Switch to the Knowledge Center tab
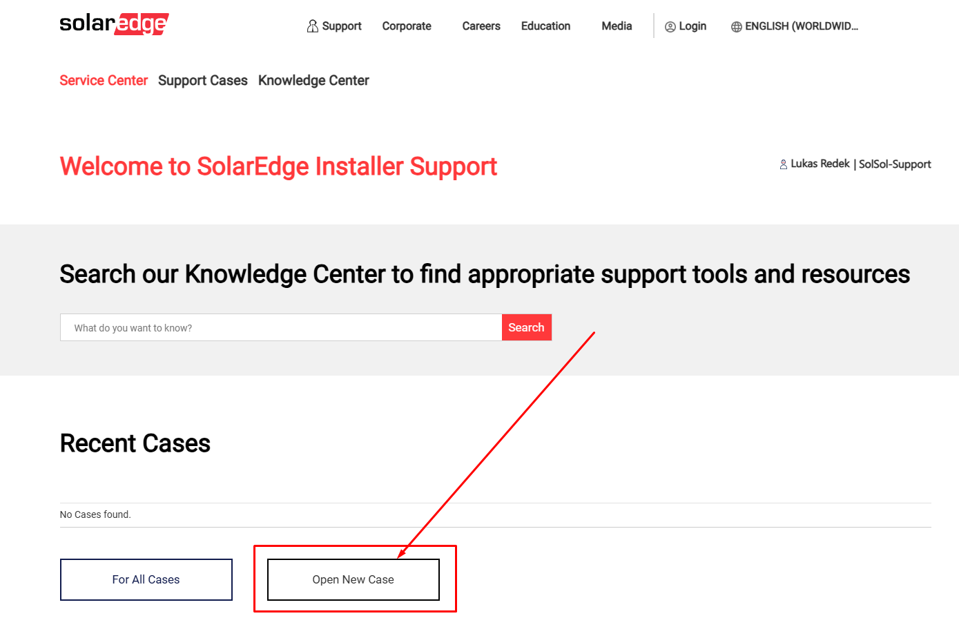The height and width of the screenshot is (627, 959). pos(313,81)
